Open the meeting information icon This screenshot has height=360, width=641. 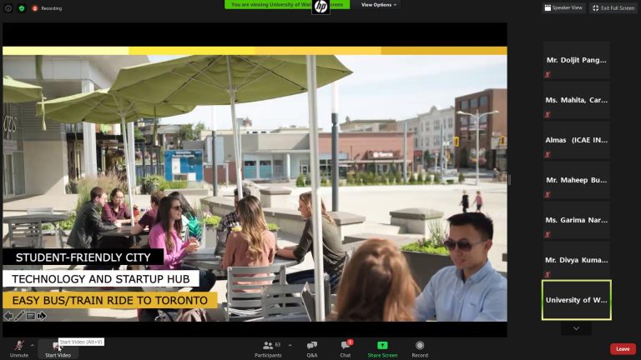(x=8, y=8)
